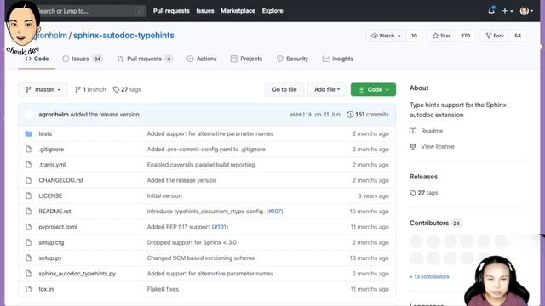Image resolution: width=545 pixels, height=306 pixels.
Task: Open Explore in the top navigation
Action: click(272, 11)
